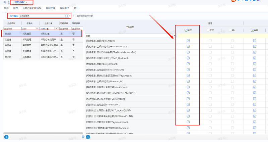The width and height of the screenshot is (268, 142).
Task: Click the 功能授权 filter input field
Action: tap(65, 29)
